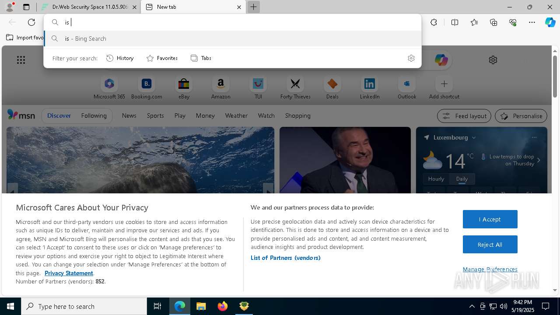Screen dimensions: 560x315
Task: Open the TUI shortcut
Action: pyautogui.click(x=258, y=88)
